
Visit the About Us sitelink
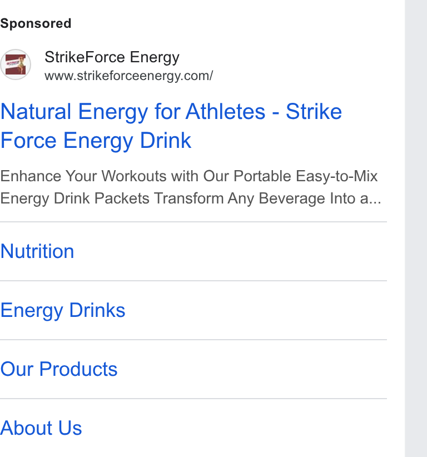click(x=41, y=428)
